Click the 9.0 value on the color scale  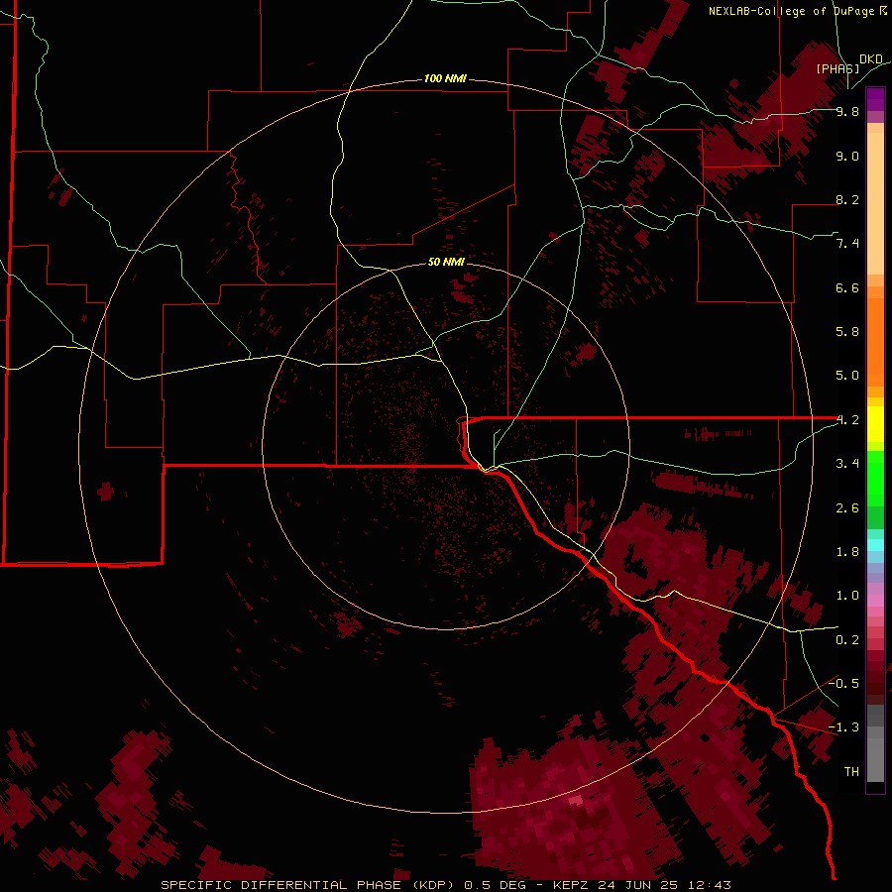click(847, 156)
